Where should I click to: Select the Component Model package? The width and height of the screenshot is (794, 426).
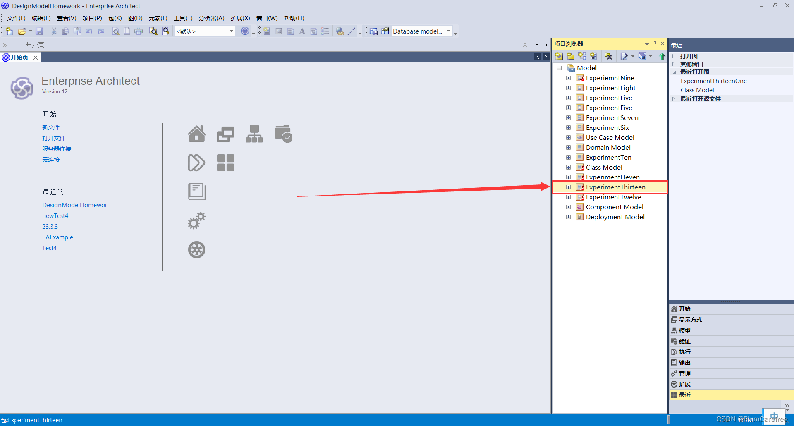(x=615, y=207)
